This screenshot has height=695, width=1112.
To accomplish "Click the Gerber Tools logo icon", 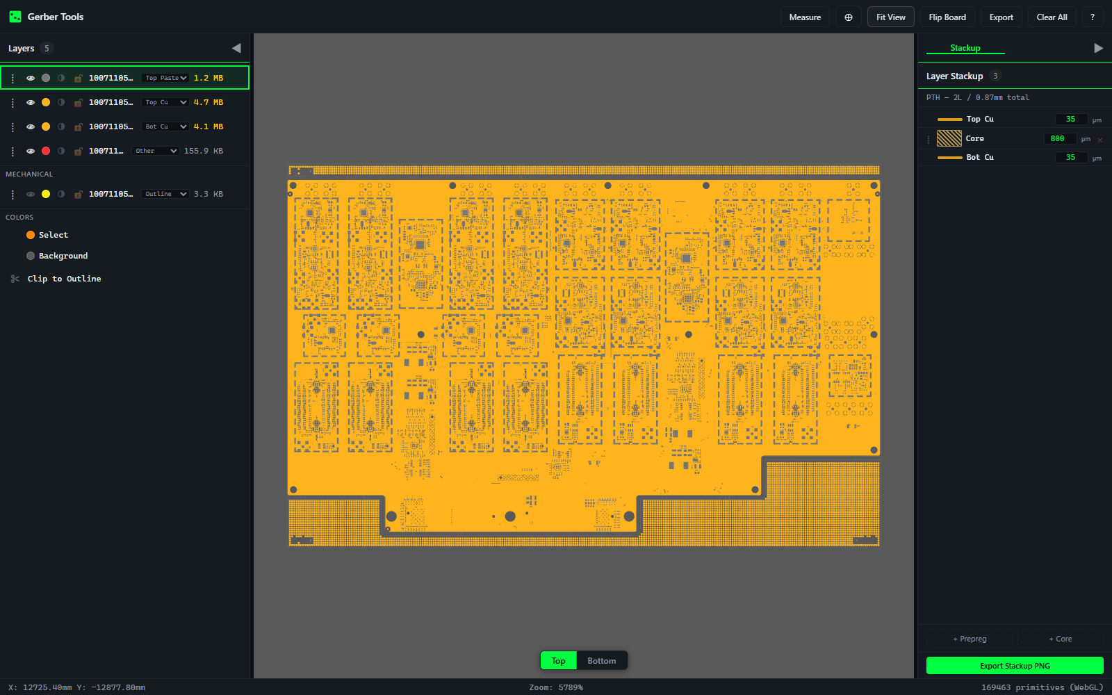I will [x=15, y=17].
